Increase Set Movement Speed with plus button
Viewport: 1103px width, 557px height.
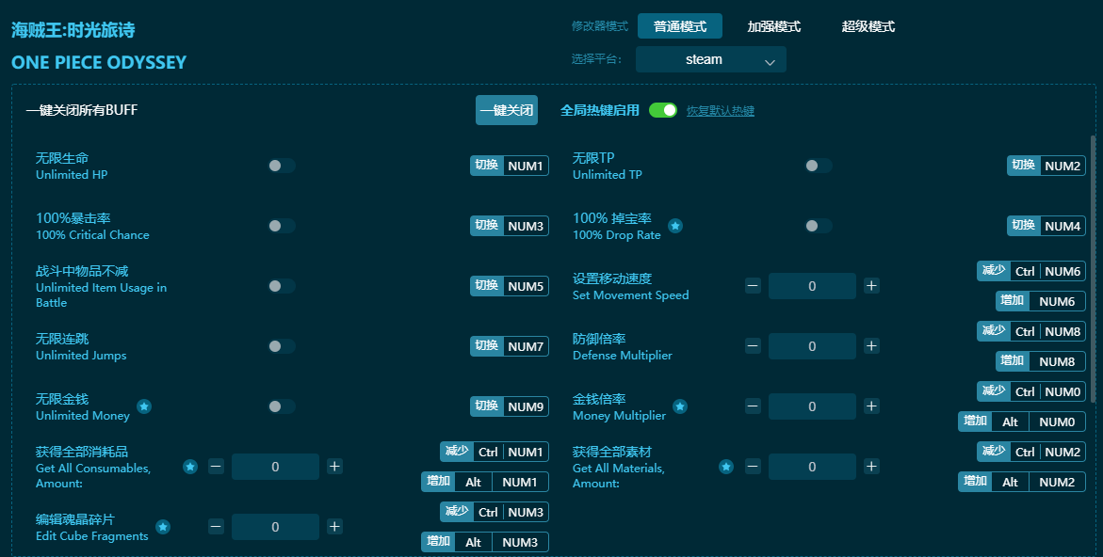coord(871,286)
